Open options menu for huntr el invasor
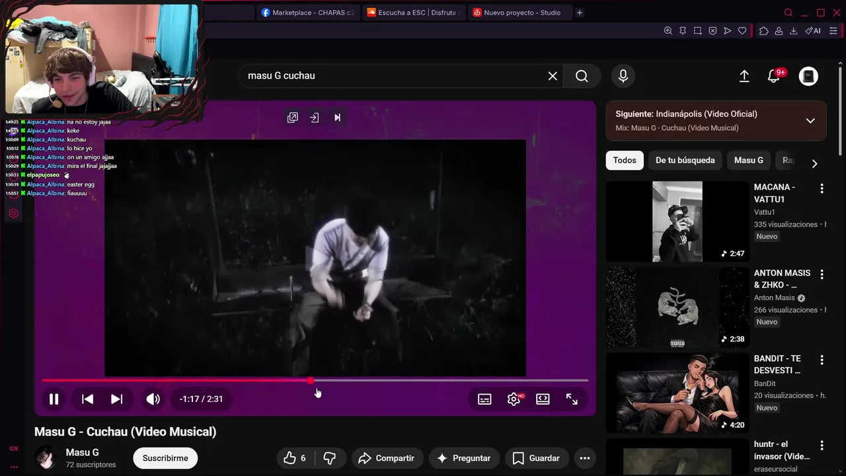 tap(822, 446)
